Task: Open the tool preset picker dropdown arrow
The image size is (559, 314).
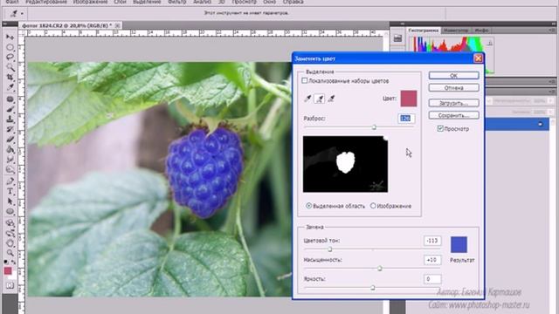Action: pos(22,14)
